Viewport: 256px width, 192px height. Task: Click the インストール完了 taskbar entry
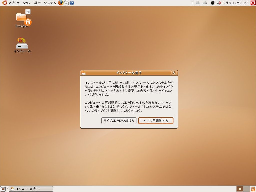click(x=31, y=189)
